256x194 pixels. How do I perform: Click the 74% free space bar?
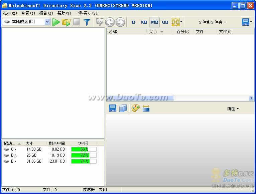pos(84,161)
